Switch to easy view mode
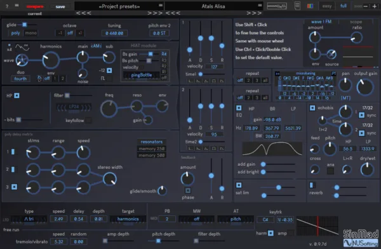Screen dimensions: 381x249 [327, 6]
